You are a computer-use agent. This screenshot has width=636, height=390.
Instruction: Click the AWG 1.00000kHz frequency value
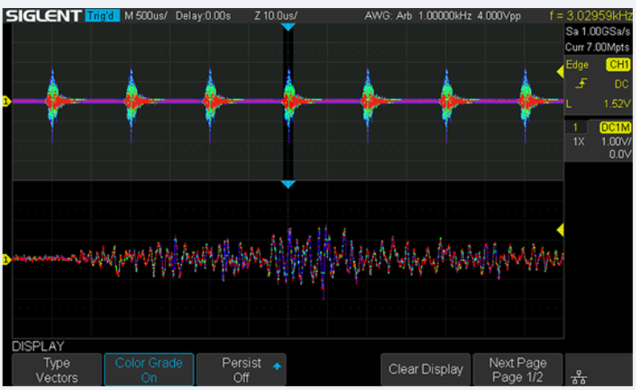[445, 16]
